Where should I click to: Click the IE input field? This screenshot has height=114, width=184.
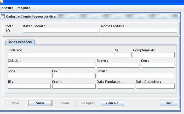coord(29,86)
